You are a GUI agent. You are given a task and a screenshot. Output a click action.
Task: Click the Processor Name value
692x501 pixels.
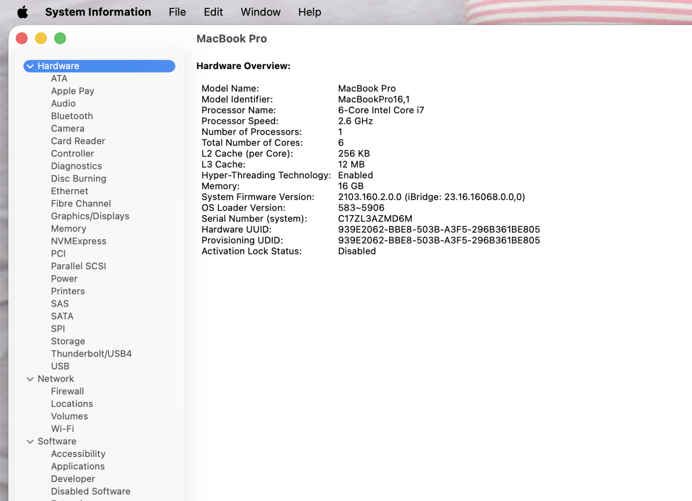(x=381, y=111)
